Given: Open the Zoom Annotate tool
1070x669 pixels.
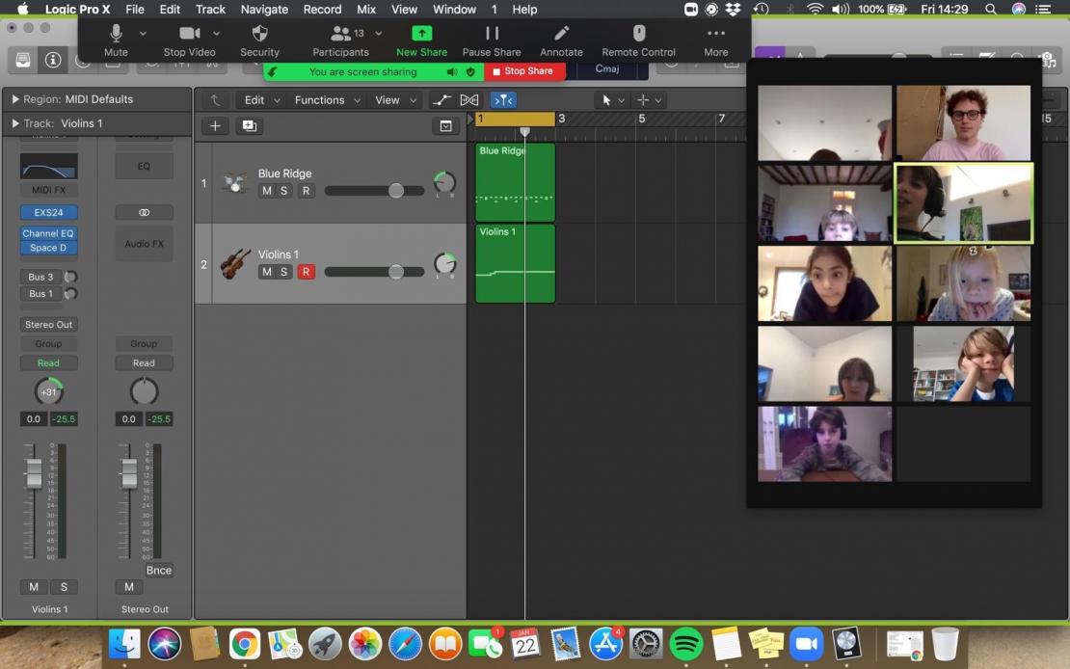Looking at the screenshot, I should click(561, 40).
